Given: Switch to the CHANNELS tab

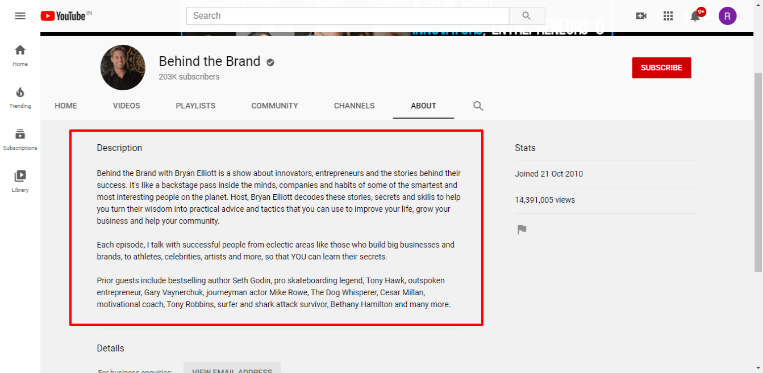Looking at the screenshot, I should 354,106.
